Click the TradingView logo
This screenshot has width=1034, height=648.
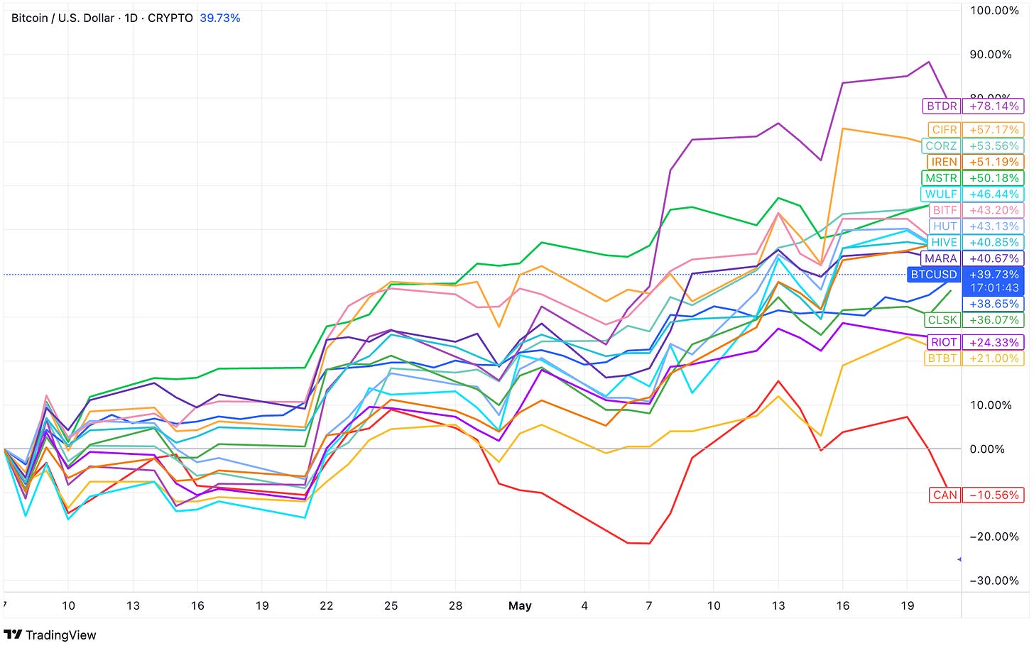pyautogui.click(x=50, y=635)
